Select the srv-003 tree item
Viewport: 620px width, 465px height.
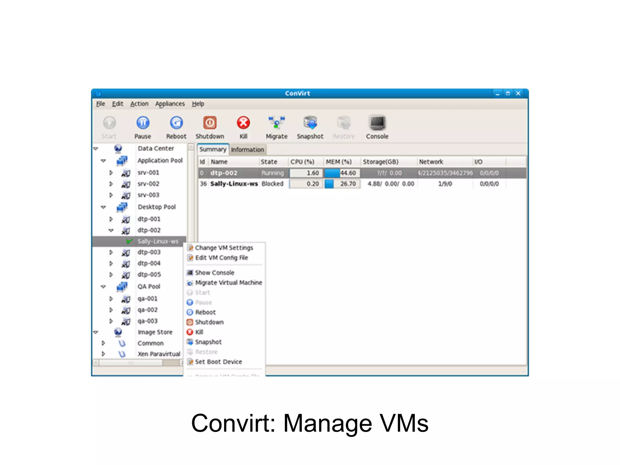tap(148, 195)
